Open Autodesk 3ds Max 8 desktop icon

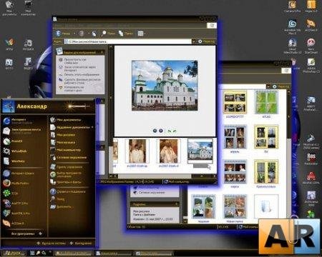293,26
